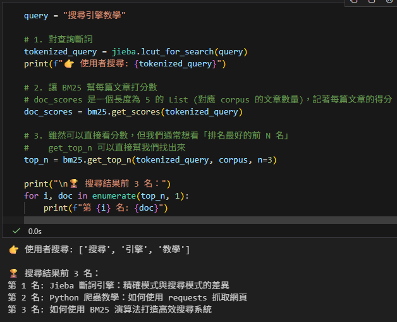Click output result 第 3 名 如何使用 BM25
Screen dimensions: 397x322
point(109,309)
